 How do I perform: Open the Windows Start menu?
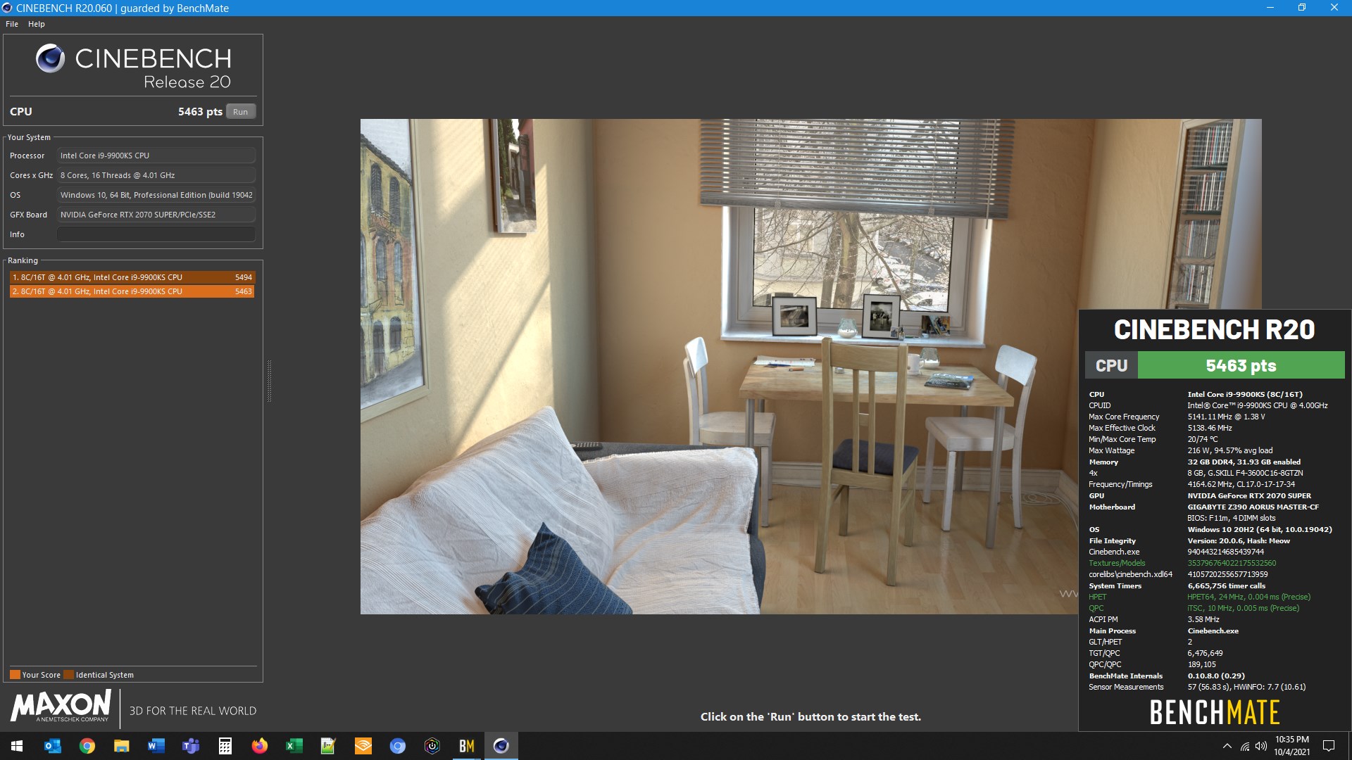tap(17, 746)
